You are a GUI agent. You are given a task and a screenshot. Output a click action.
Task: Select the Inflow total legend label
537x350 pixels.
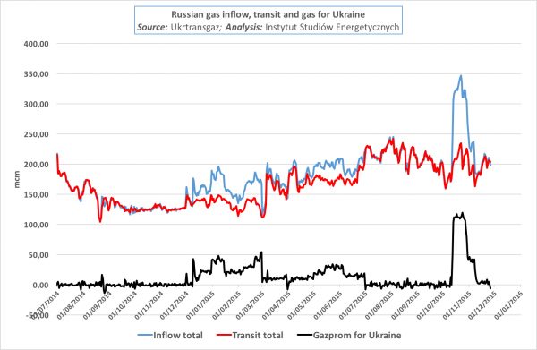click(x=178, y=335)
